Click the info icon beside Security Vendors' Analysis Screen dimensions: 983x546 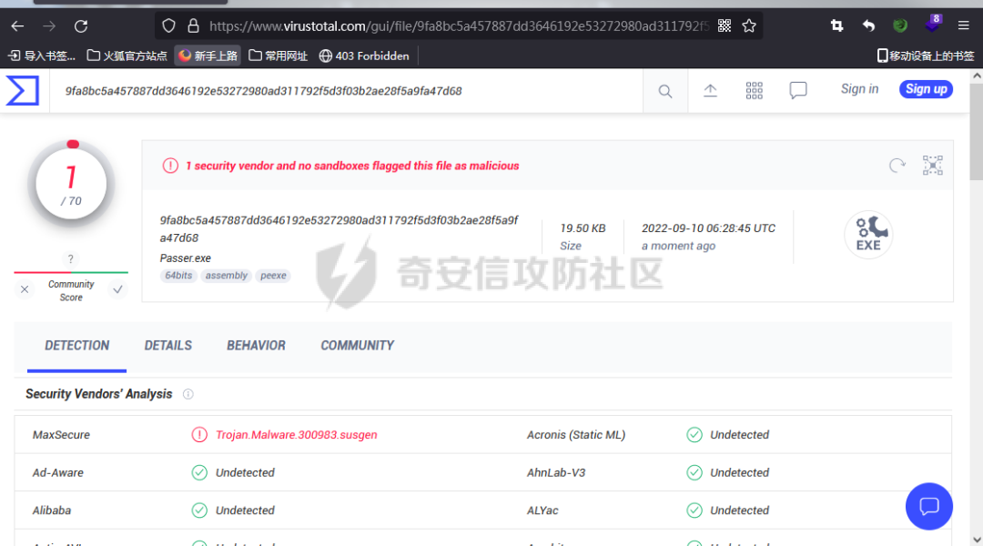tap(188, 394)
